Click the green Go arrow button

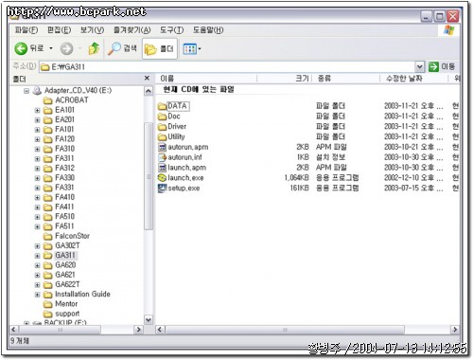point(433,66)
